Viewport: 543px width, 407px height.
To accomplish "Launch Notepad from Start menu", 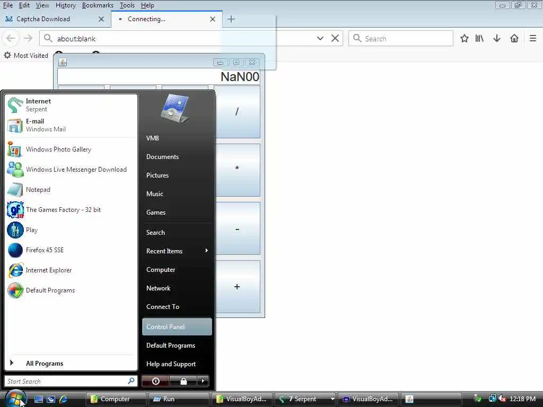I will coord(71,190).
